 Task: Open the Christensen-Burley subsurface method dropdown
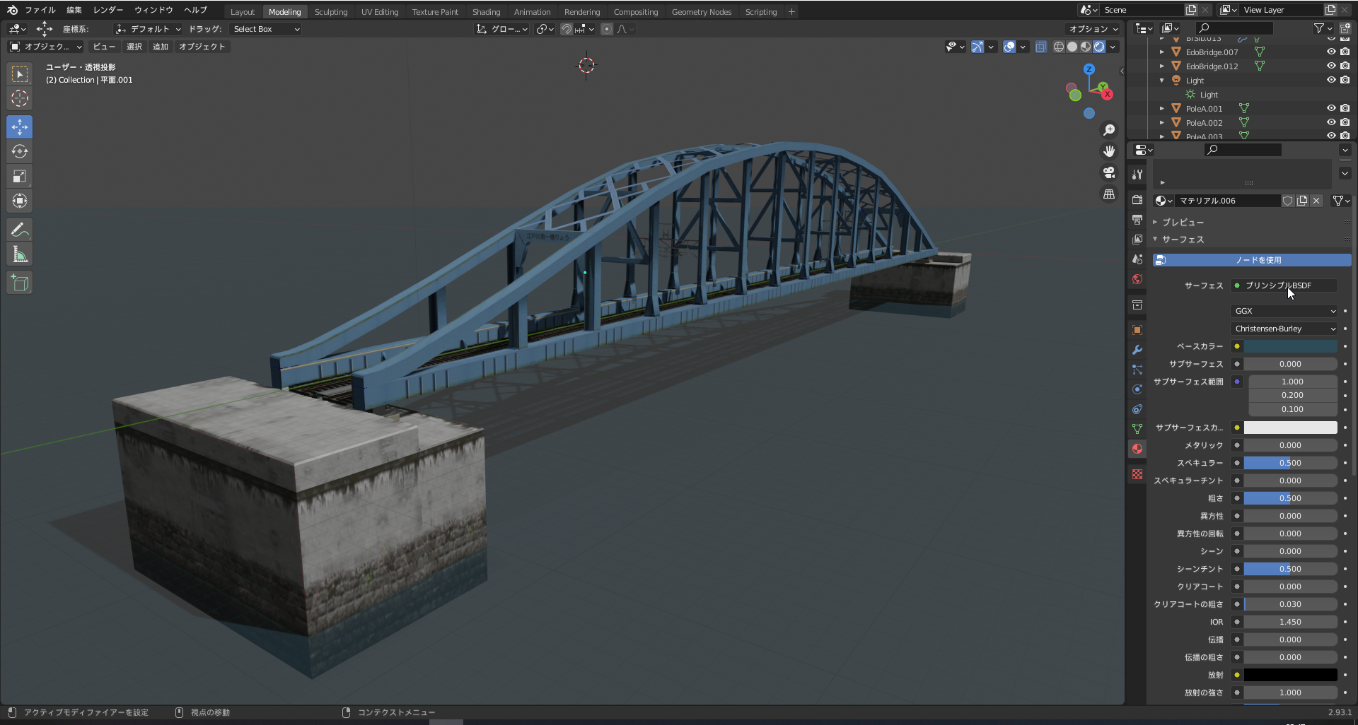[1284, 329]
